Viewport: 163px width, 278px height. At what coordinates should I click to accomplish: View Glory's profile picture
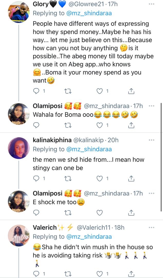[x=19, y=12]
